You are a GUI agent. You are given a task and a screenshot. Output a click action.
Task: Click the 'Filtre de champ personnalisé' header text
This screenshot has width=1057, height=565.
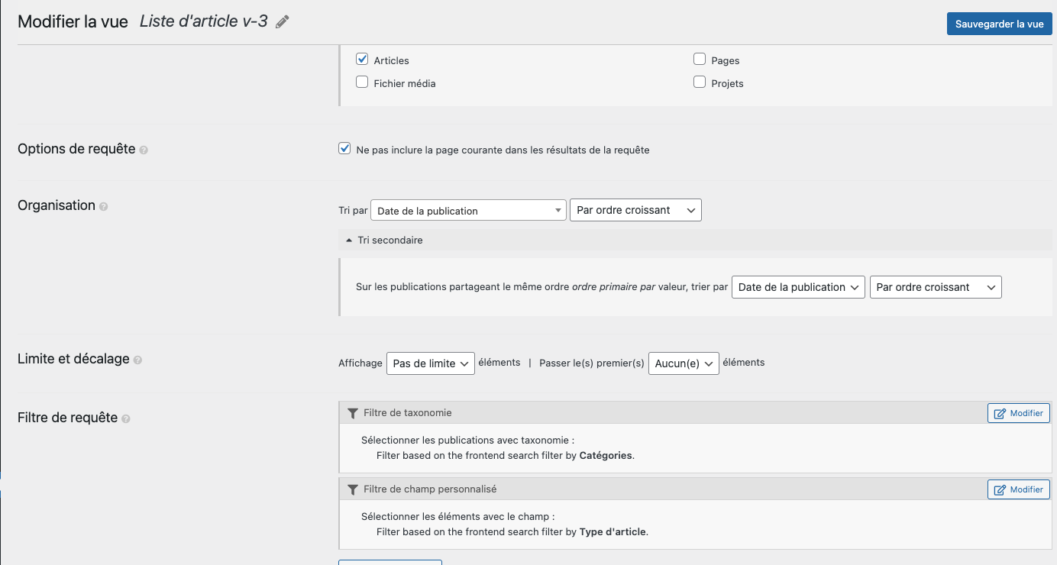pos(430,489)
